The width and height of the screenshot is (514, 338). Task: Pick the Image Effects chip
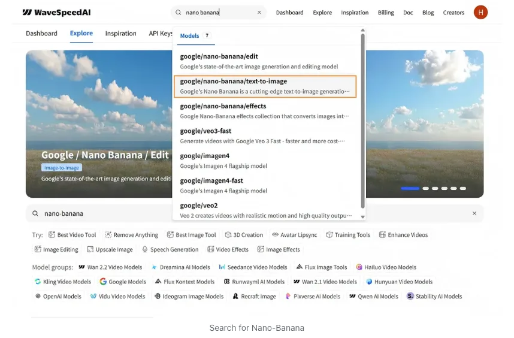(279, 249)
